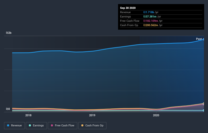The height and width of the screenshot is (133, 208).
Task: Click the Revenue label in tooltip
Action: [x=125, y=12]
